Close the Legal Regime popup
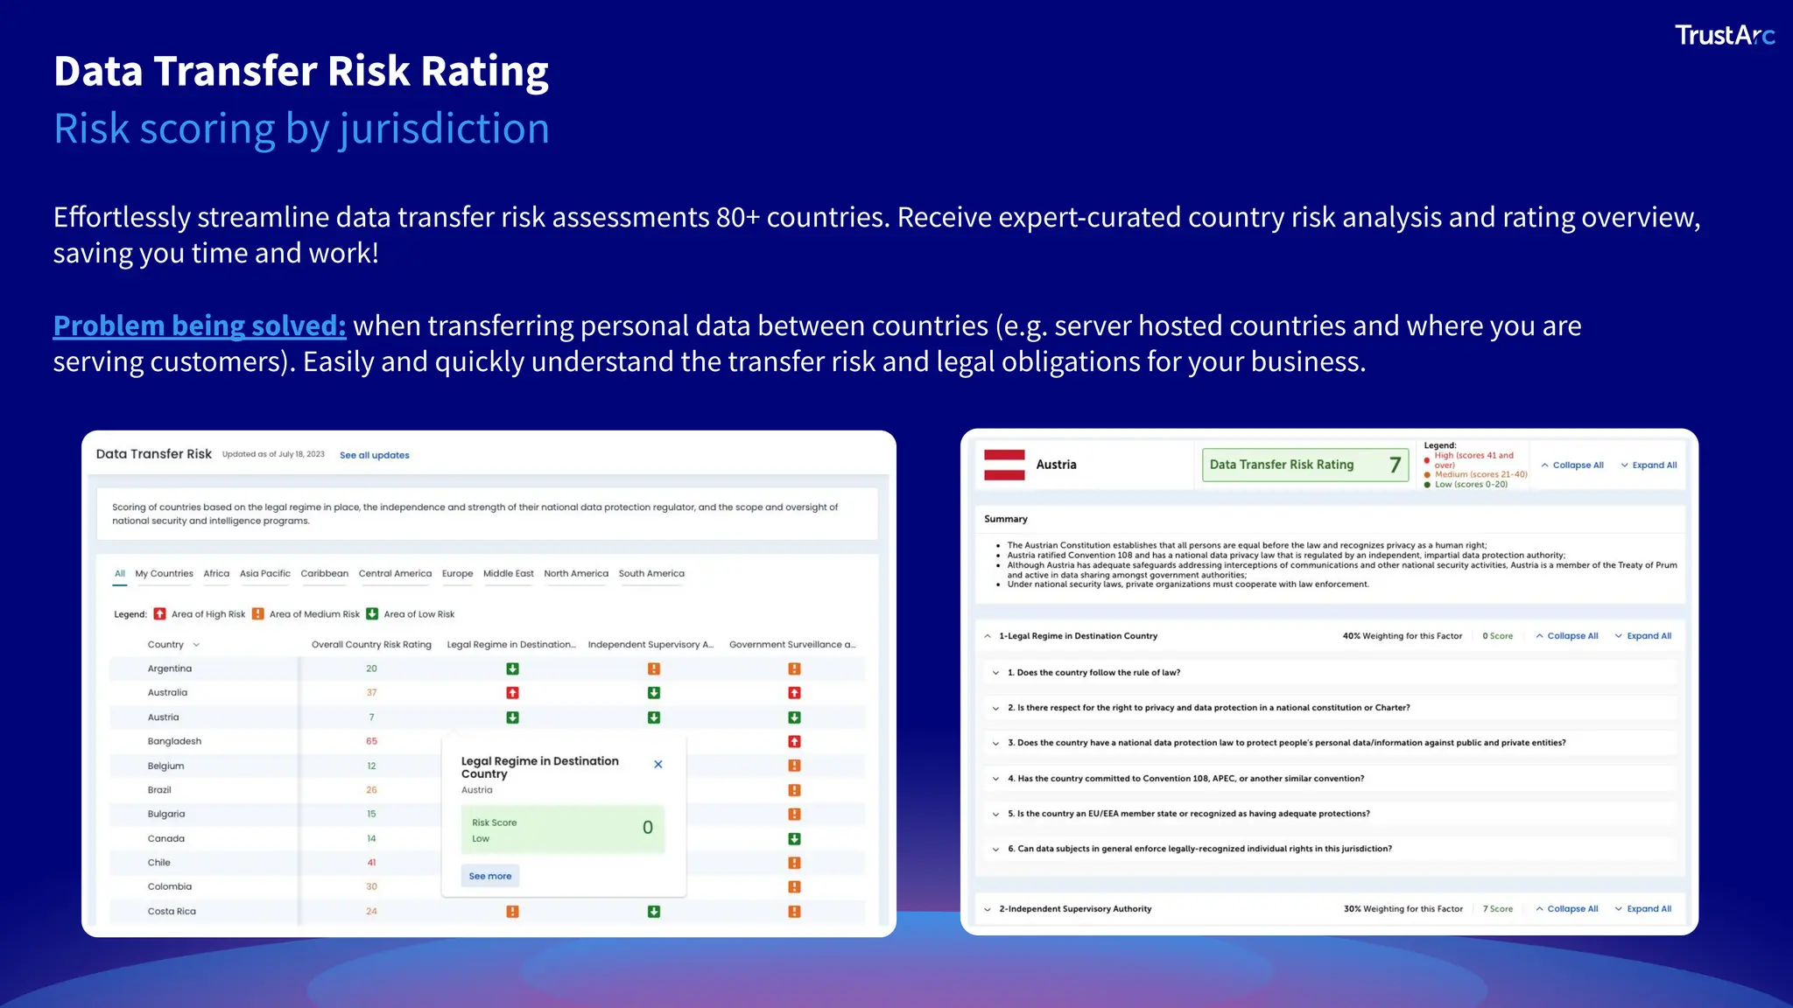 pos(658,764)
